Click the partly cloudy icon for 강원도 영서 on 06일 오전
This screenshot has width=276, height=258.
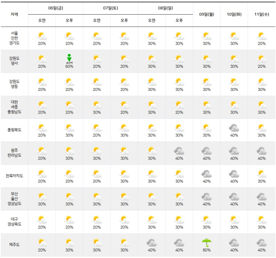42,59
